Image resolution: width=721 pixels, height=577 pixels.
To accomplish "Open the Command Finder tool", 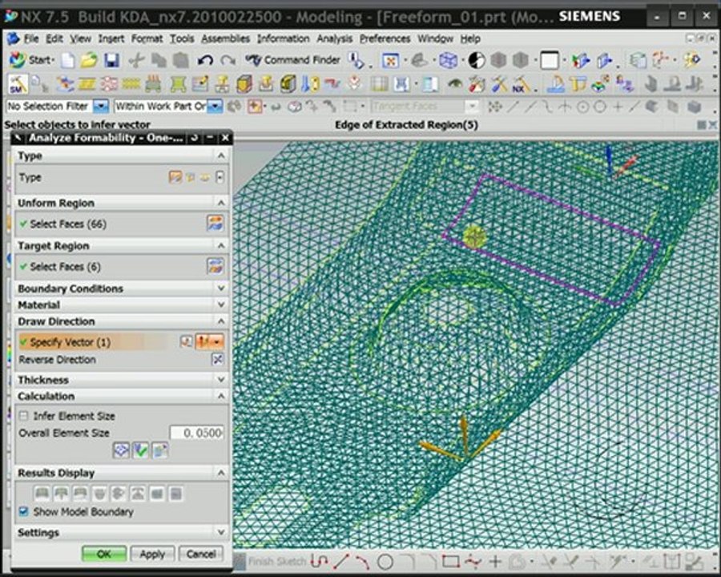I will pos(292,60).
